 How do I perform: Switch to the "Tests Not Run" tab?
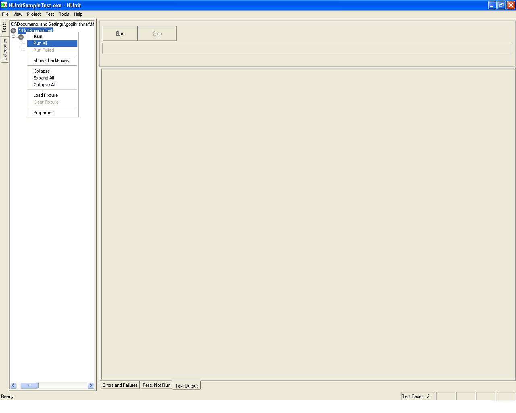(156, 385)
